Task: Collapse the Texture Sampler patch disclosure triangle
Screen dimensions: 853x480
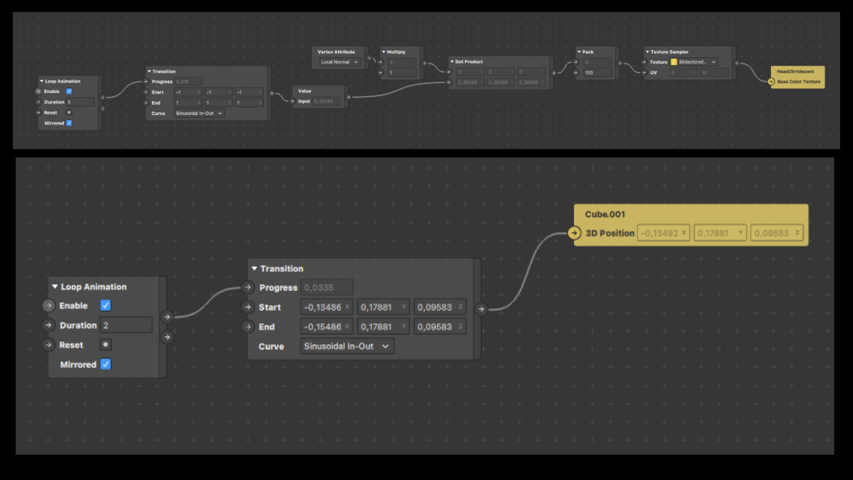Action: [x=647, y=52]
